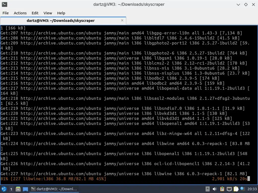Screen dimensions: 258x193
Task: Click the Get:217 libopenal-data line
Action: pos(125,91)
